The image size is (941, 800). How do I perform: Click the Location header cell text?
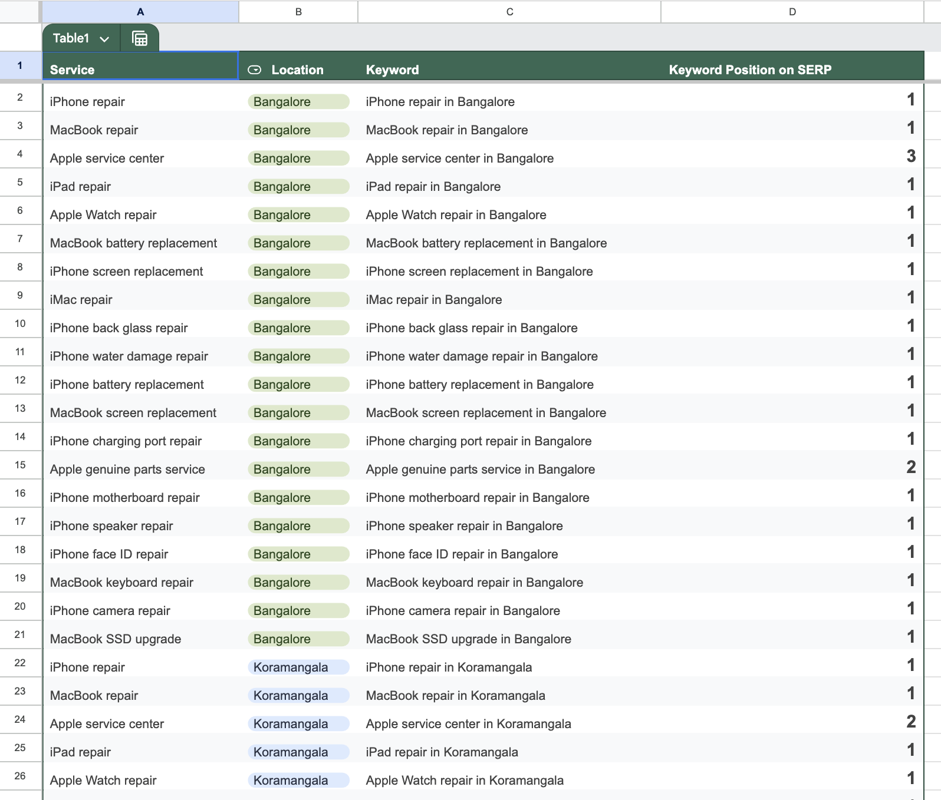coord(297,70)
